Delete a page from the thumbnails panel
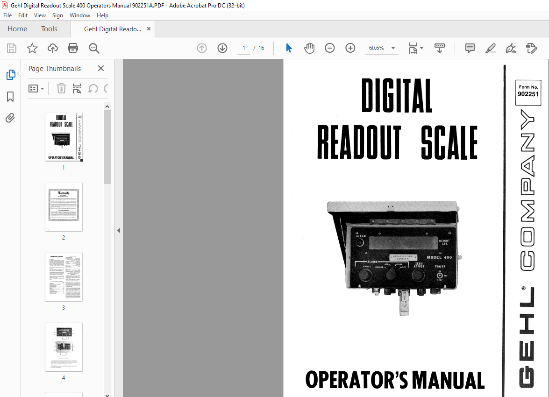Viewport: 549px width, 397px height. [x=61, y=88]
